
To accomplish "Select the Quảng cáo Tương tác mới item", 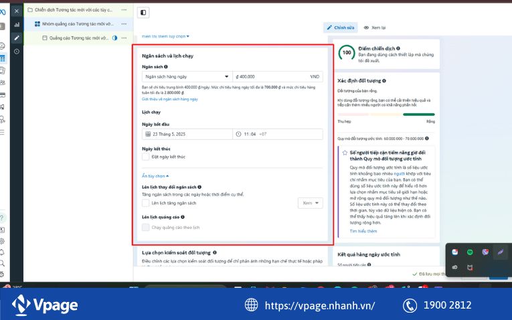I will click(x=76, y=38).
